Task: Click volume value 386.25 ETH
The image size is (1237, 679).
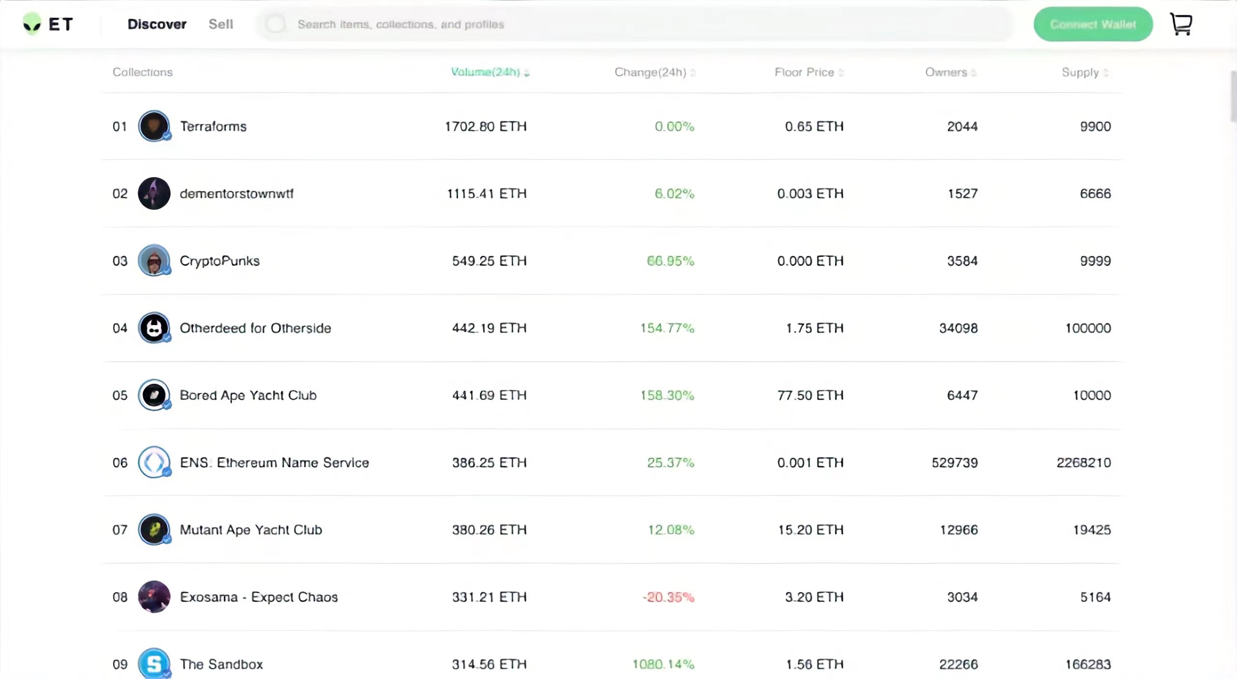Action: pos(489,463)
